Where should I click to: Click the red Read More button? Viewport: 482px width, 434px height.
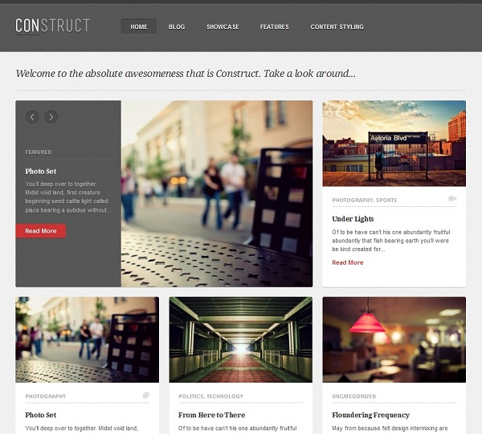[x=41, y=231]
